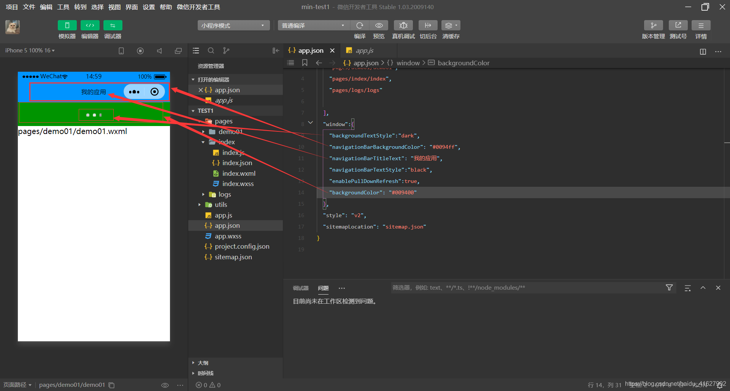Toggle the editor panel button
This screenshot has height=391, width=730.
(x=90, y=25)
